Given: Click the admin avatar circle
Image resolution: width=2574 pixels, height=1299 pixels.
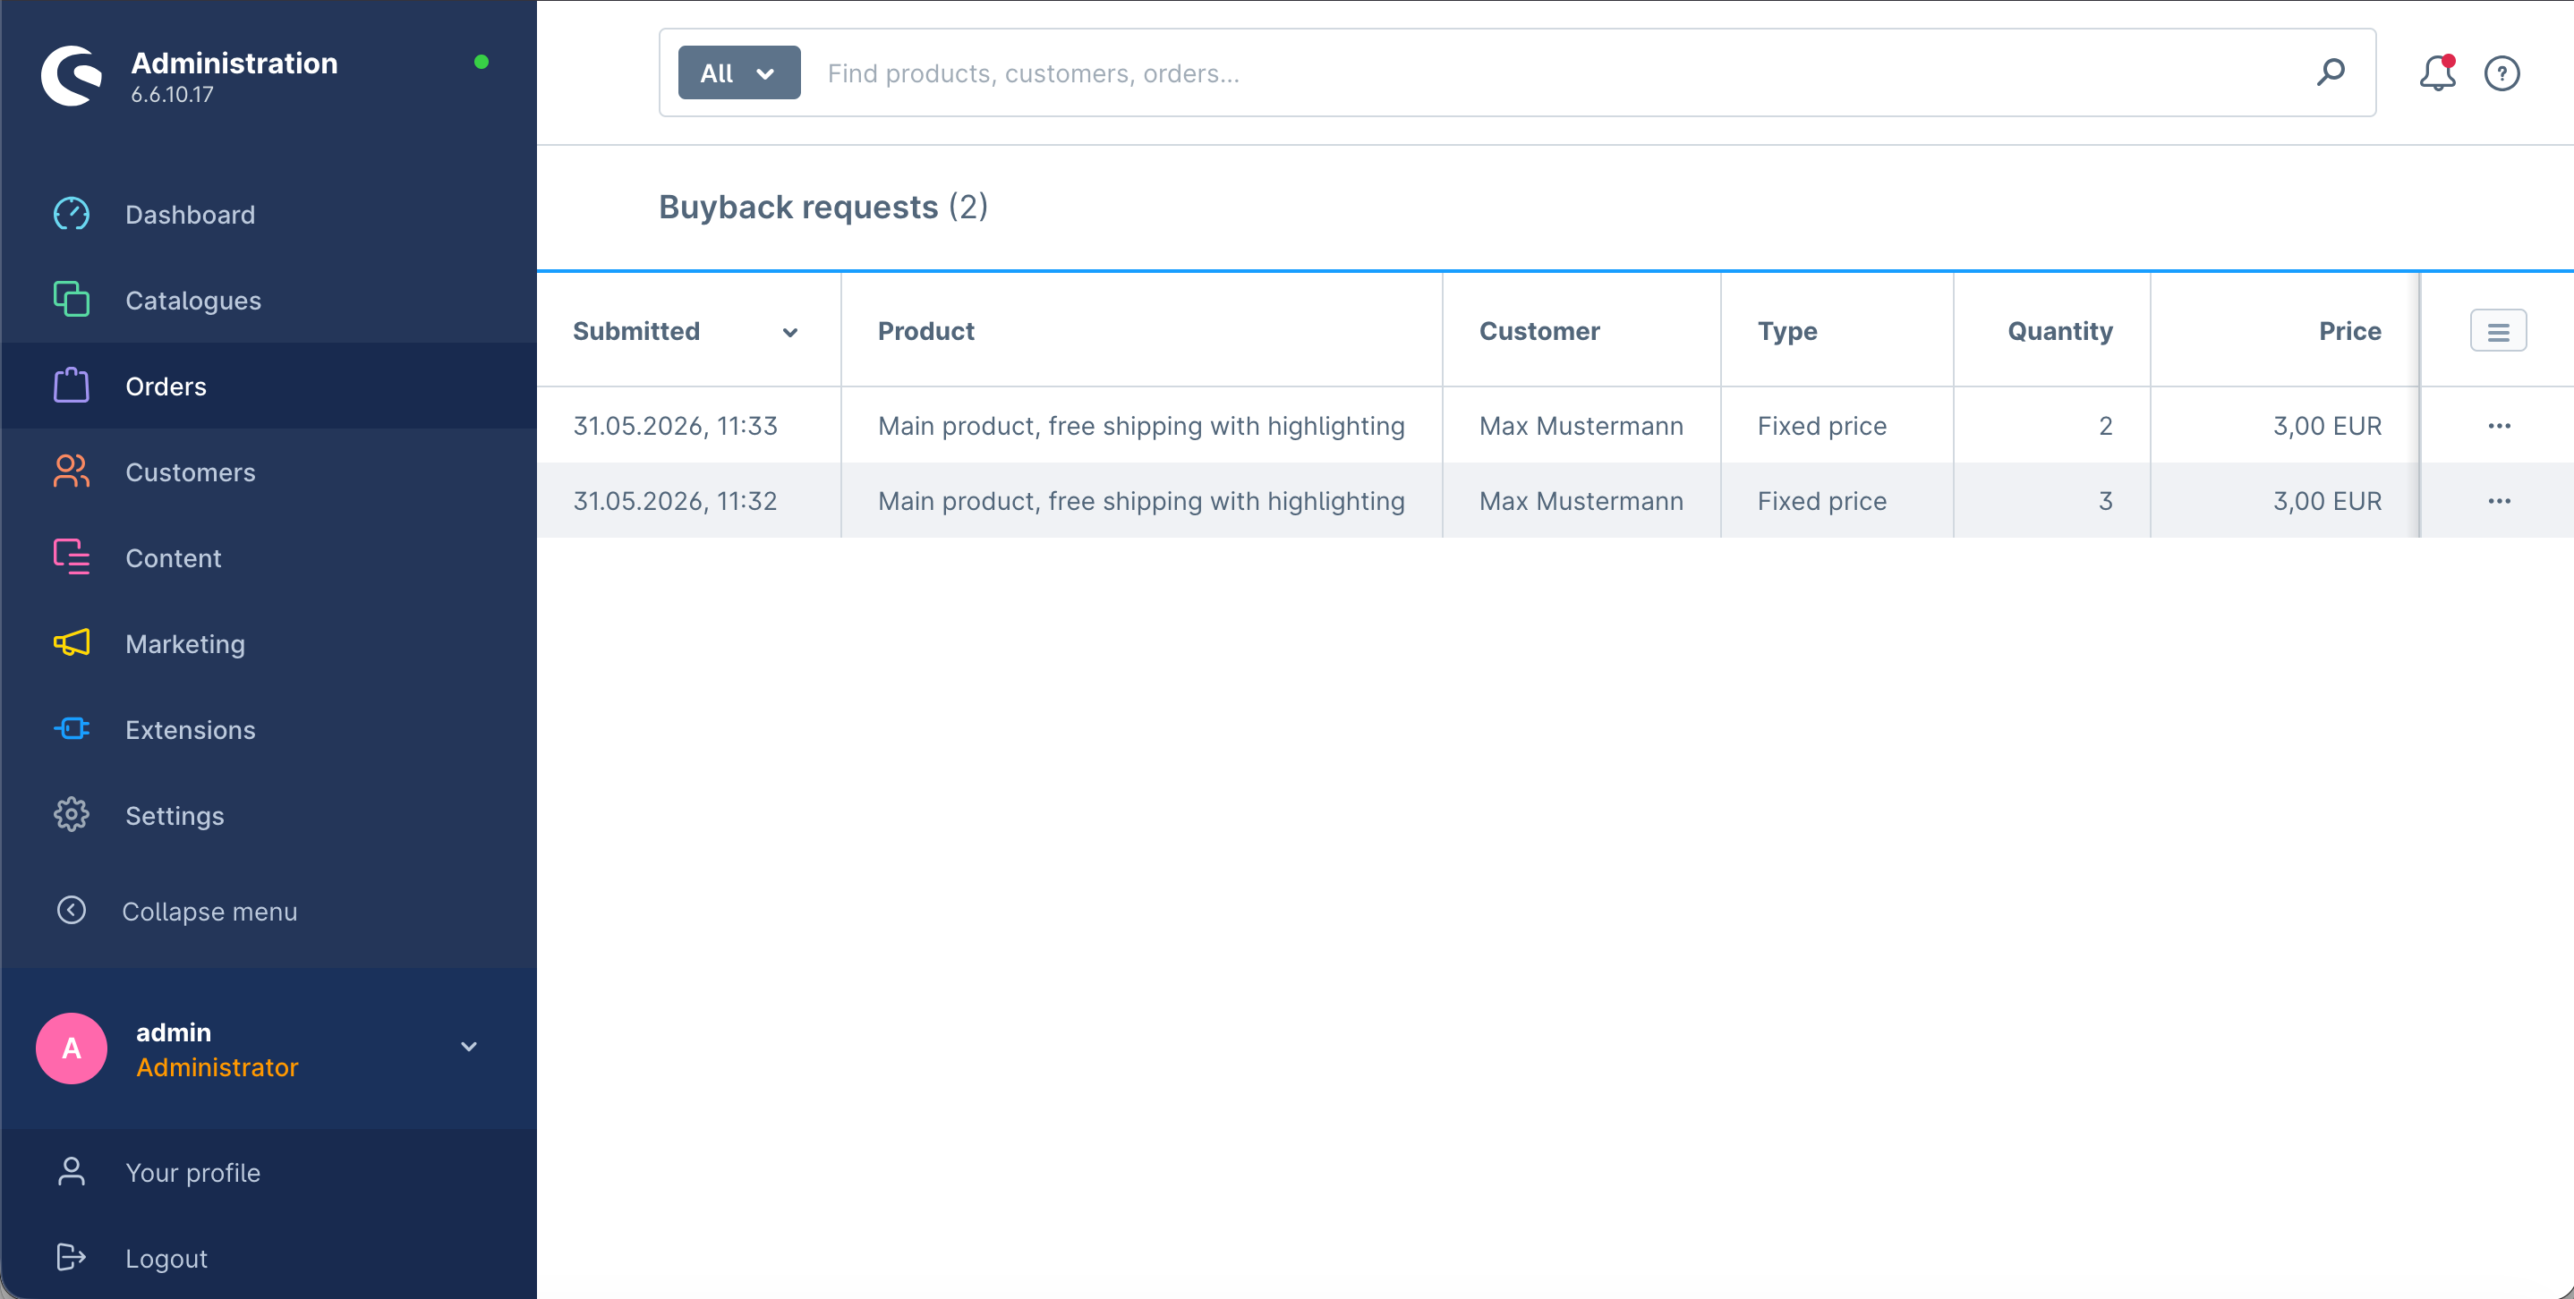Looking at the screenshot, I should tap(71, 1049).
